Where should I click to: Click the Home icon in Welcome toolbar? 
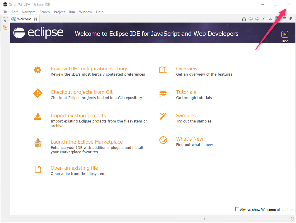click(244, 19)
